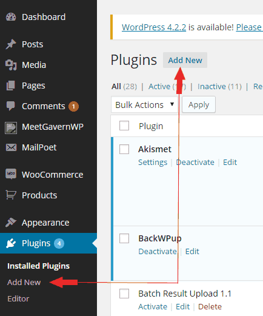The image size is (263, 316).
Task: Select the Plugins menu item
Action: pos(48,243)
